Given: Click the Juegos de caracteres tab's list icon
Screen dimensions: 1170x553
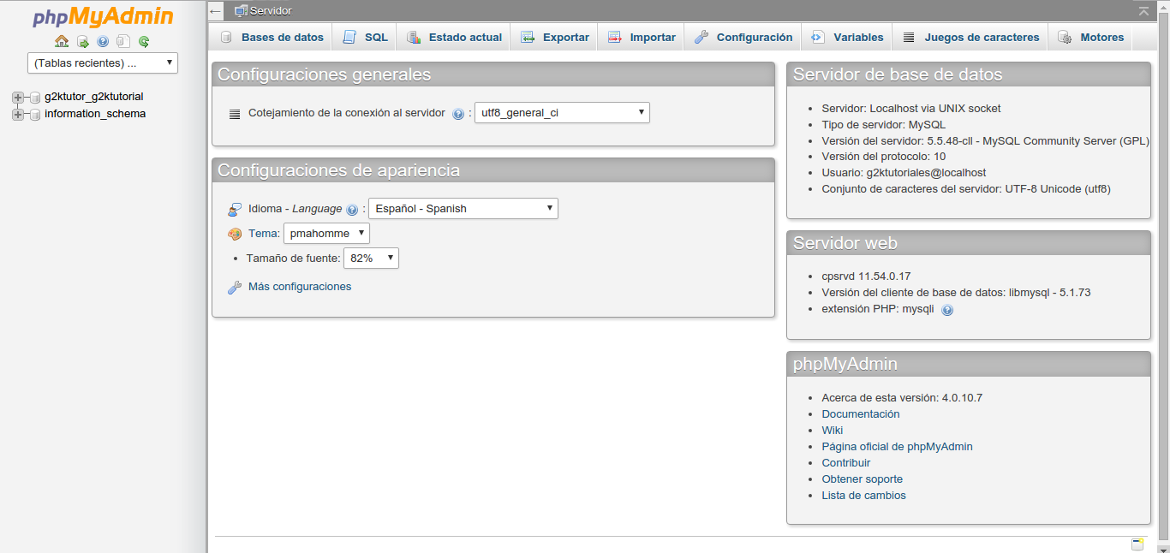Looking at the screenshot, I should (x=909, y=37).
